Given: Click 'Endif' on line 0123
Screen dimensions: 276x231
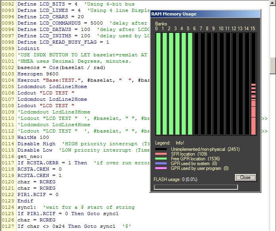Looking at the screenshot, I should [x=25, y=201].
